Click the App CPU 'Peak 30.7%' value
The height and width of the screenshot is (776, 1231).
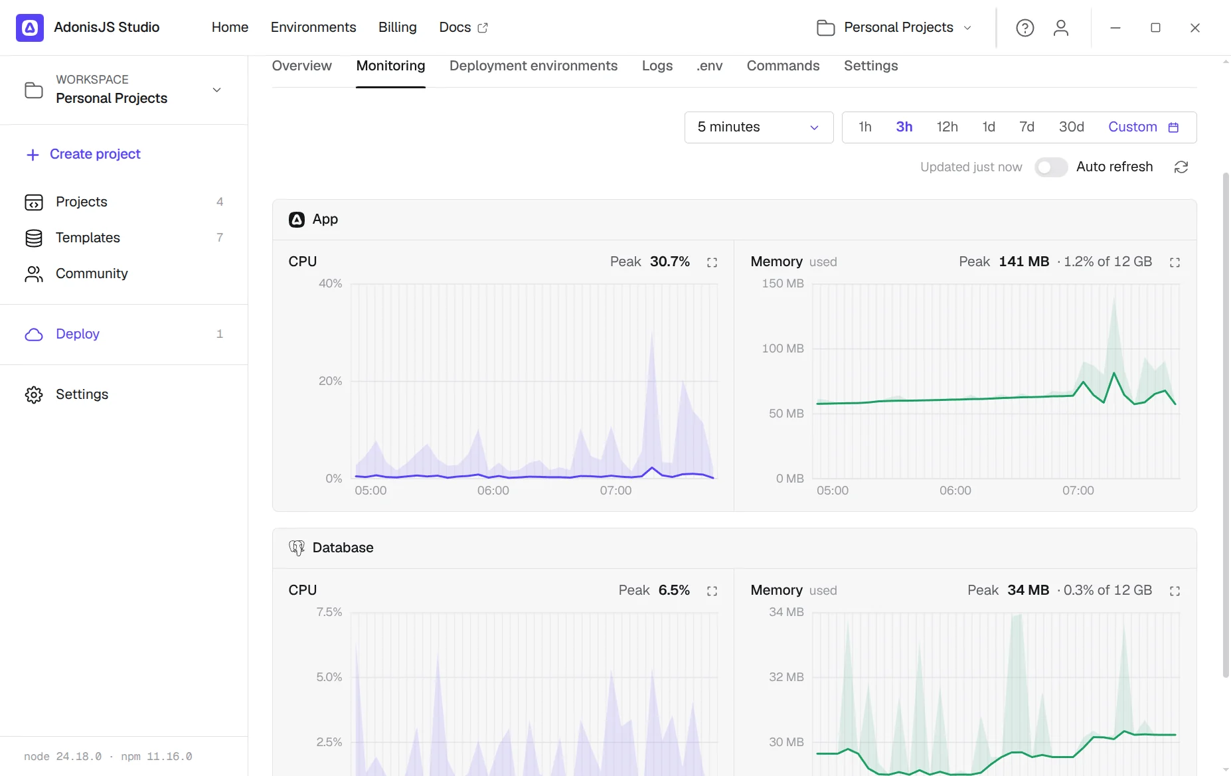[x=650, y=262]
